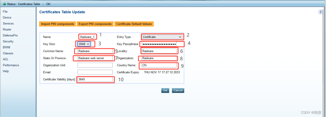The height and width of the screenshot is (117, 326).
Task: Click the empty Email field
Action: (95, 72)
